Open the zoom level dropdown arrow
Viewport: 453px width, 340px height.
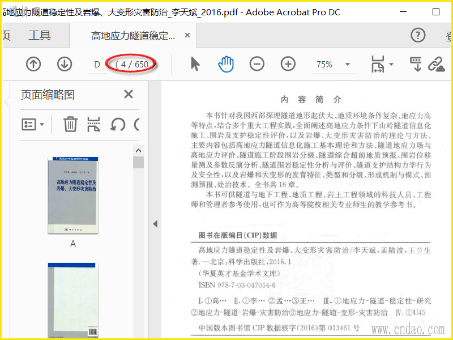click(348, 65)
